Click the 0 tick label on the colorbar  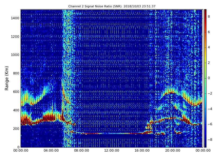coord(209,78)
